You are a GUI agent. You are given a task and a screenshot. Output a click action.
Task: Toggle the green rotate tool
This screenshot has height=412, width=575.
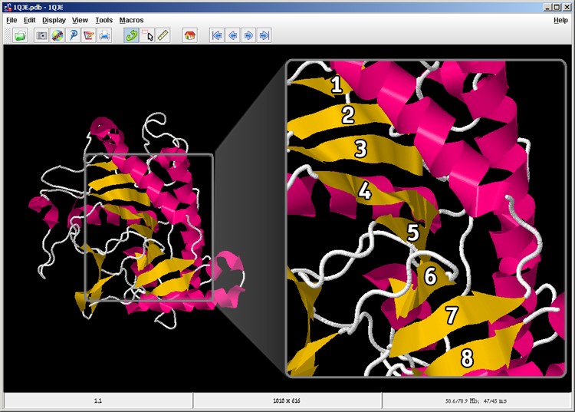tap(131, 35)
